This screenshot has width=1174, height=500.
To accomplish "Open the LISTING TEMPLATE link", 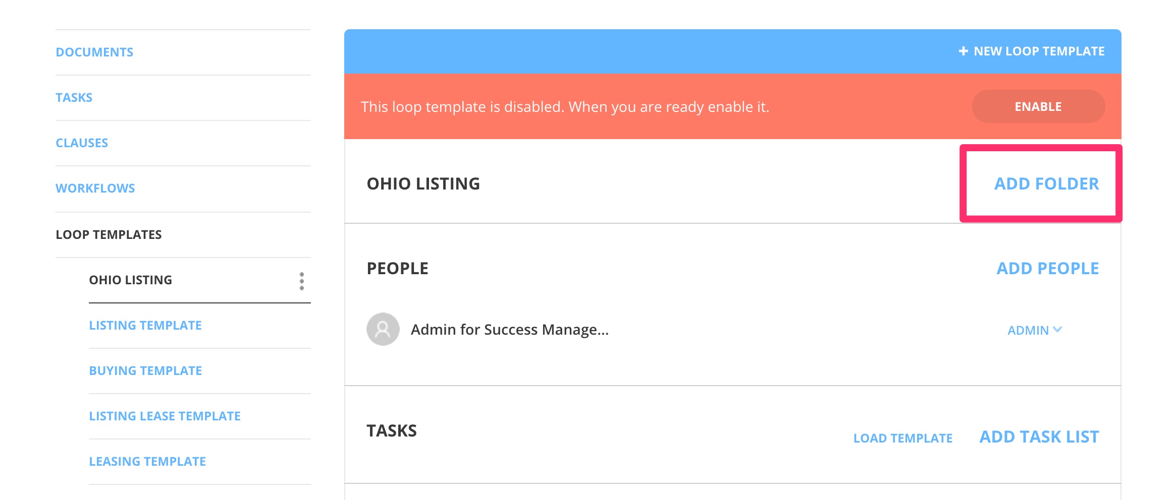I will click(x=145, y=325).
